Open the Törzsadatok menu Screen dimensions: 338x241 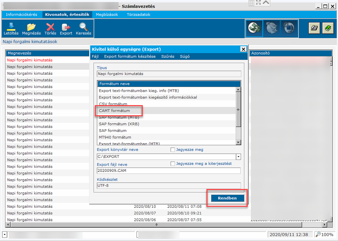pos(139,15)
